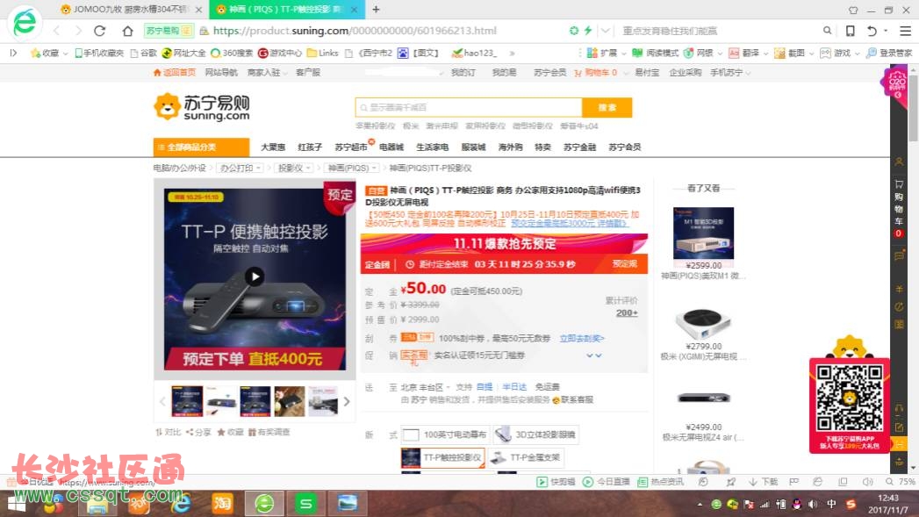Open the 网银 online banking tool
This screenshot has height=517, width=919.
[x=699, y=54]
